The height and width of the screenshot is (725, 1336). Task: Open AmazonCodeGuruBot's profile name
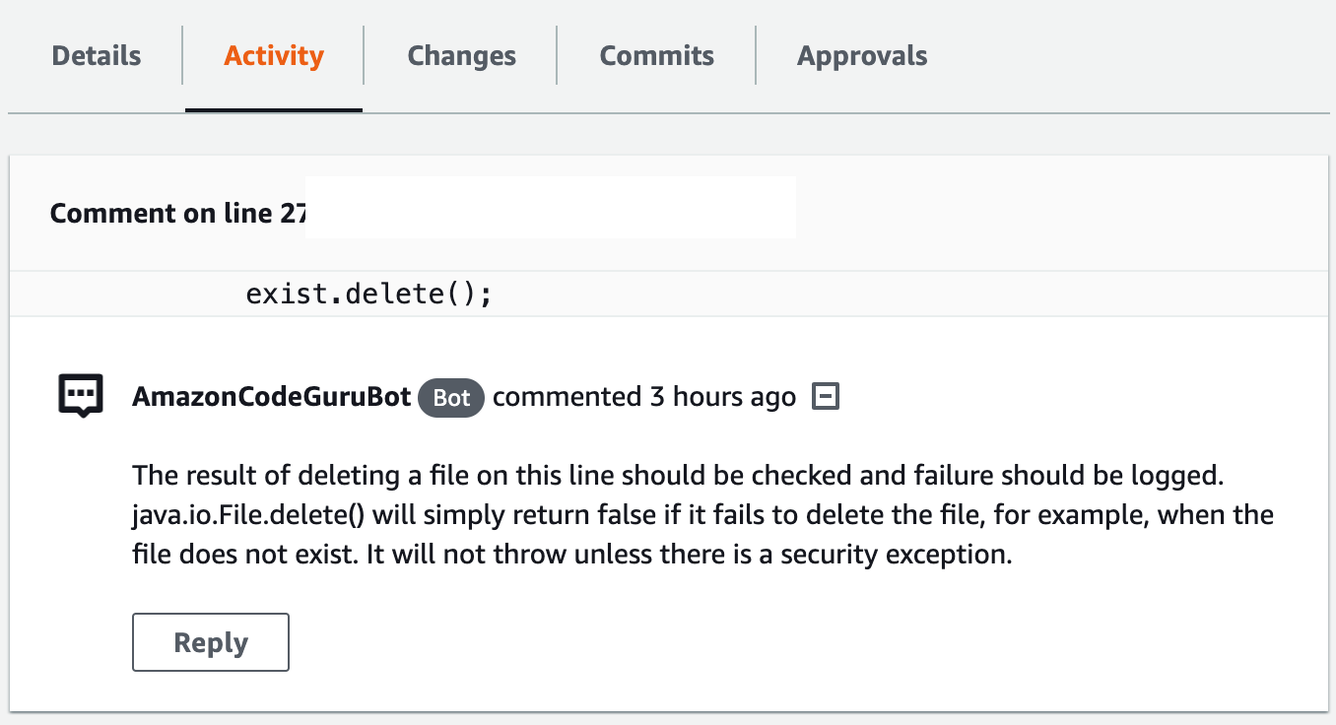[x=270, y=397]
